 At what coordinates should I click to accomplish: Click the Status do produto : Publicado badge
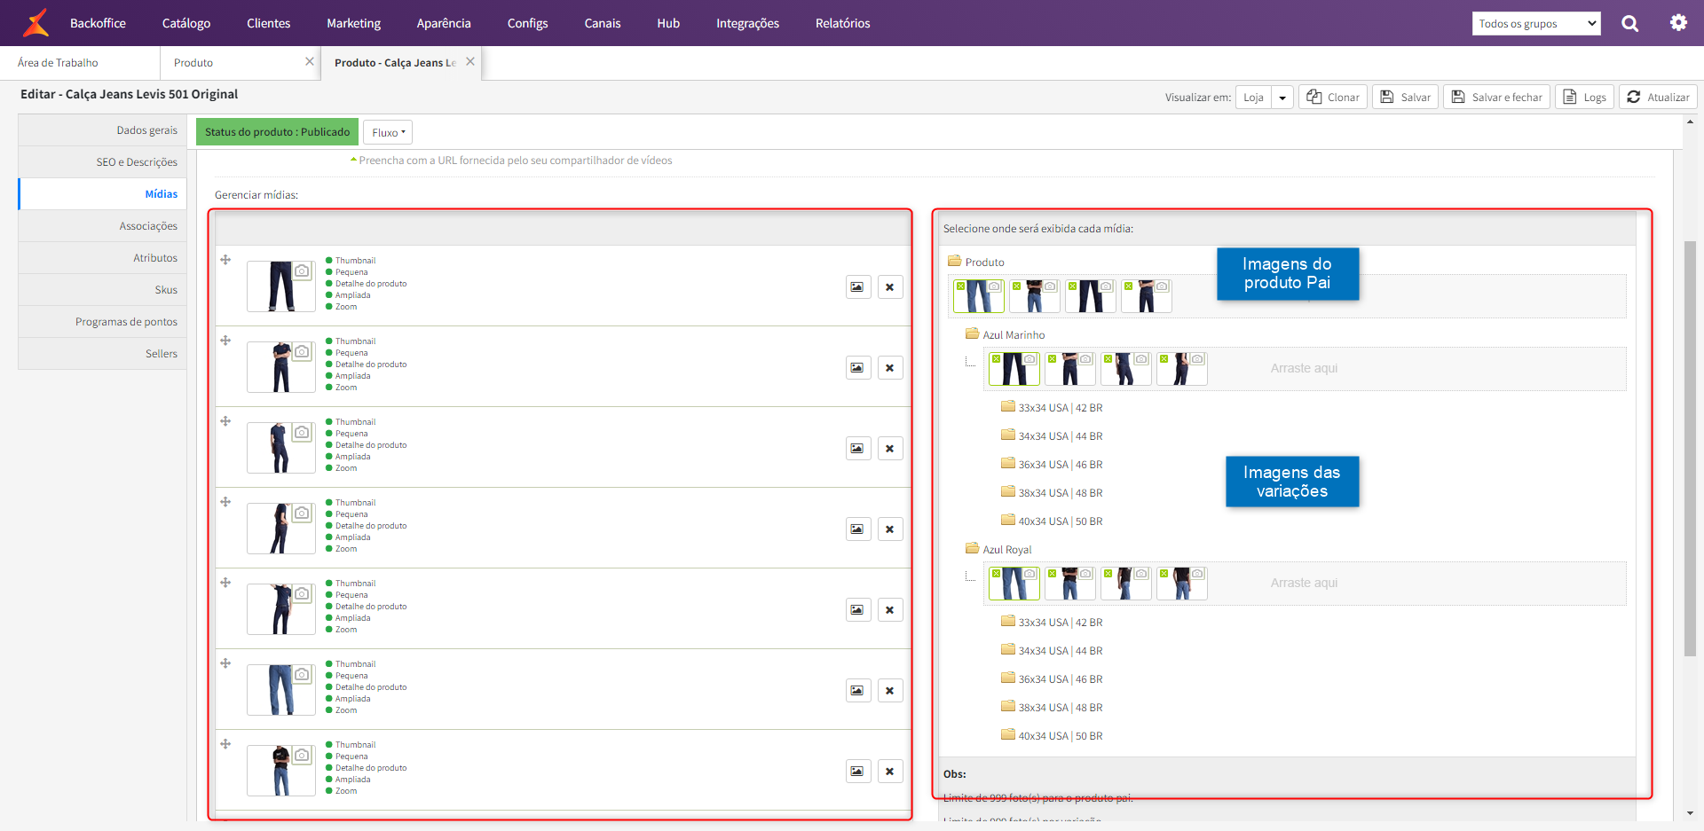[x=277, y=132]
